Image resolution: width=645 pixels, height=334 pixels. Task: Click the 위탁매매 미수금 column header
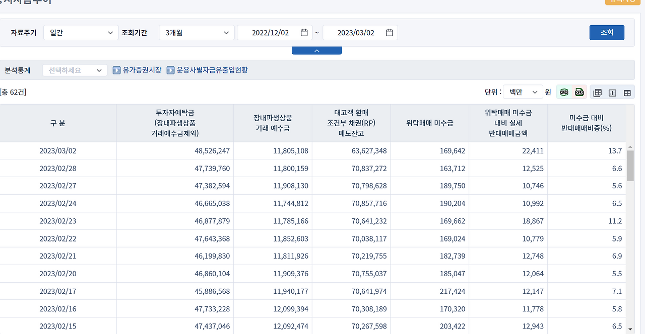(430, 123)
